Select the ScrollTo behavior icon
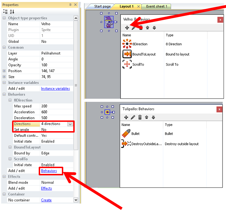The image size is (226, 214). pos(127,64)
